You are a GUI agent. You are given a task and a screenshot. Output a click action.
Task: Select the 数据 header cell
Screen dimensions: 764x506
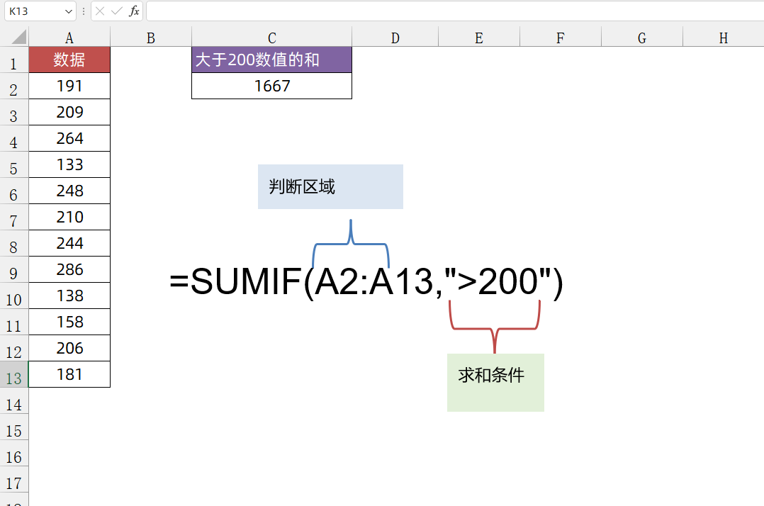tap(69, 60)
